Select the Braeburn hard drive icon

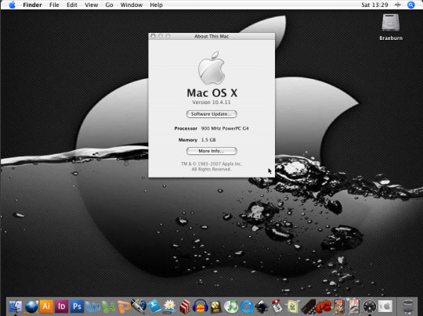tap(391, 23)
